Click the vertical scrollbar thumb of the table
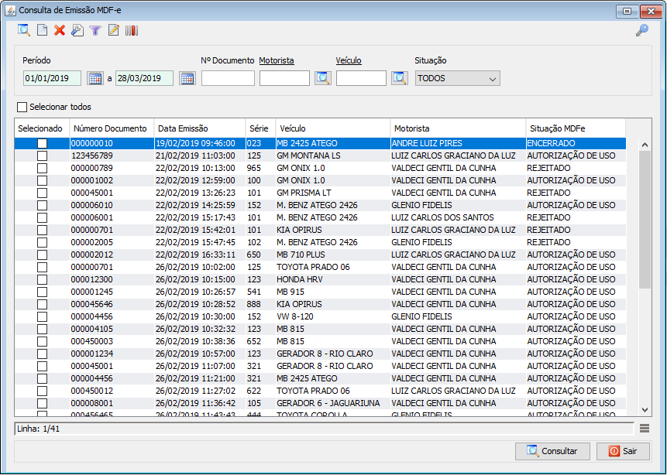The image size is (667, 475). (645, 220)
